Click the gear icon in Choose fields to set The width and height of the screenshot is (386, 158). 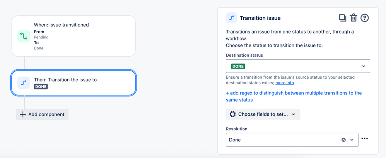(x=232, y=114)
